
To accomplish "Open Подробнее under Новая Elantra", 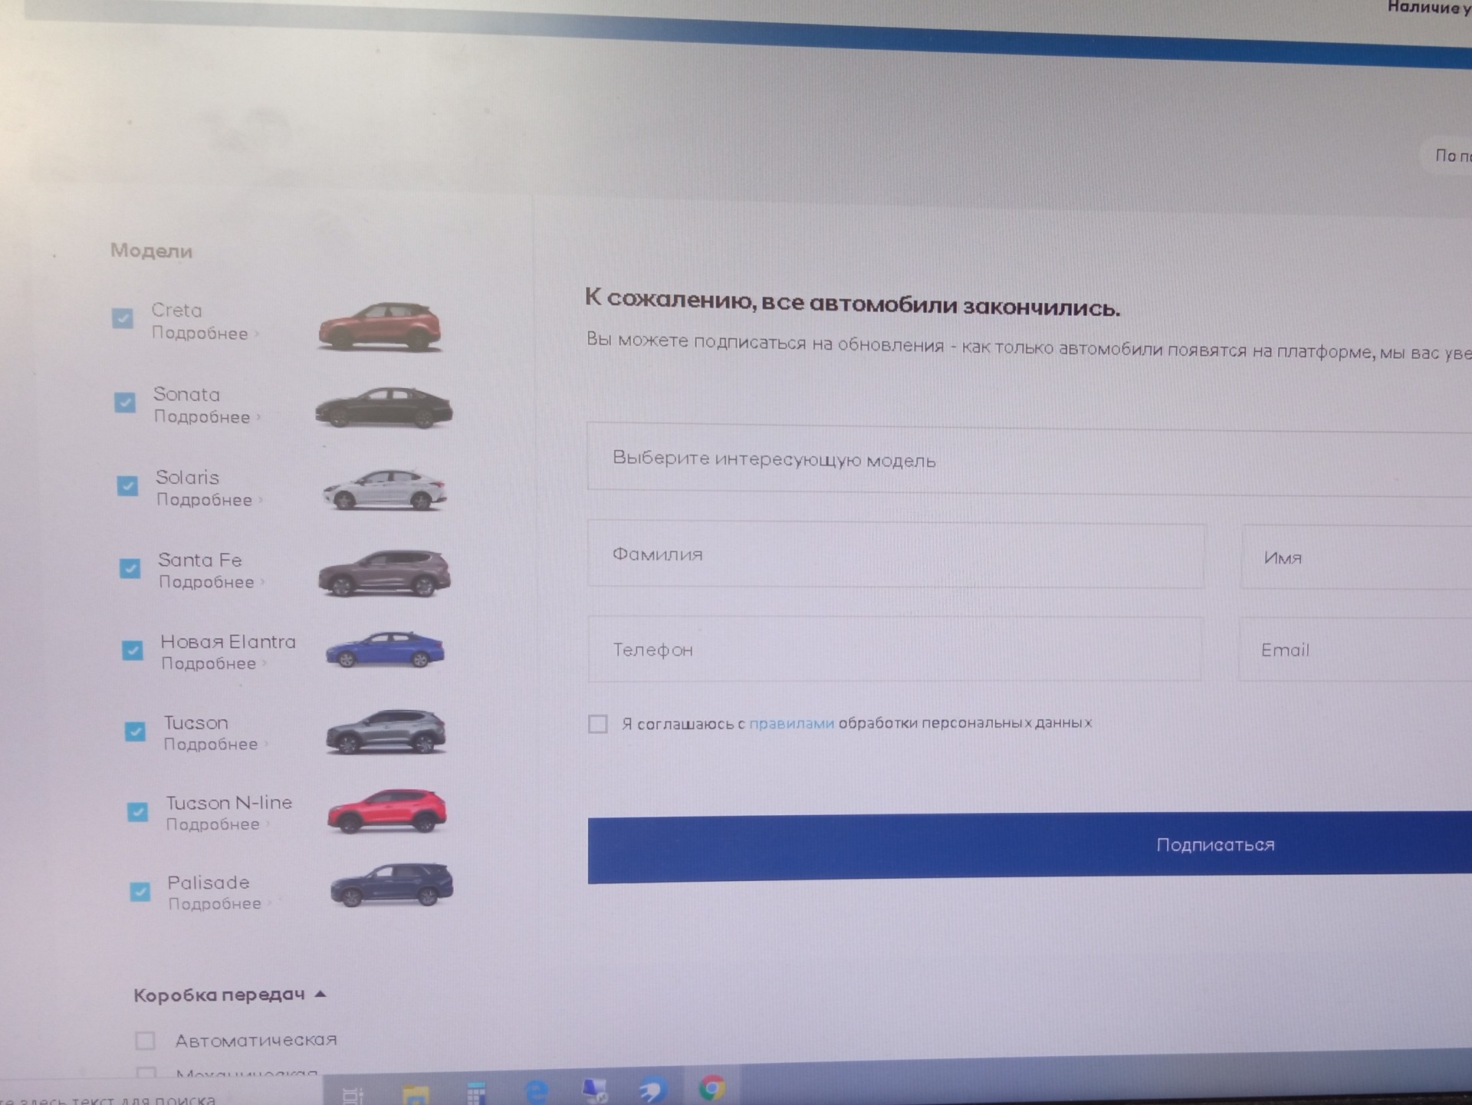I will click(209, 663).
